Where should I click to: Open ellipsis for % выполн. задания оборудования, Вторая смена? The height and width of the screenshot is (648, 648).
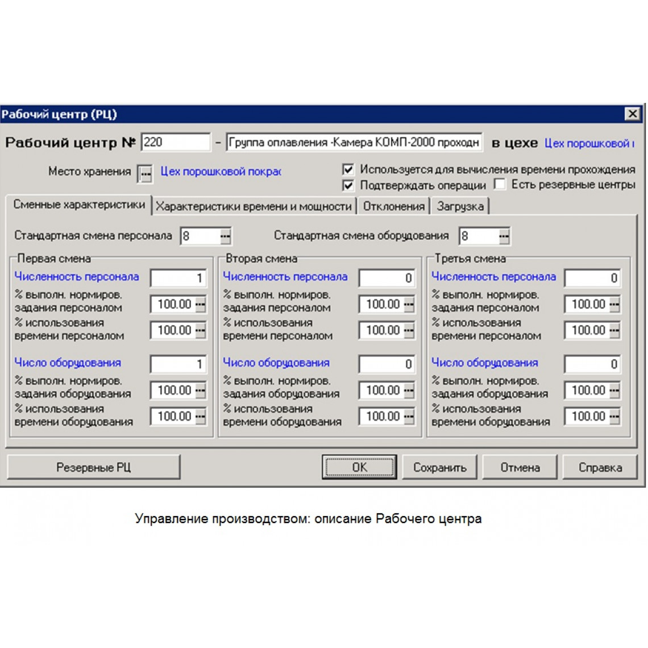click(409, 391)
